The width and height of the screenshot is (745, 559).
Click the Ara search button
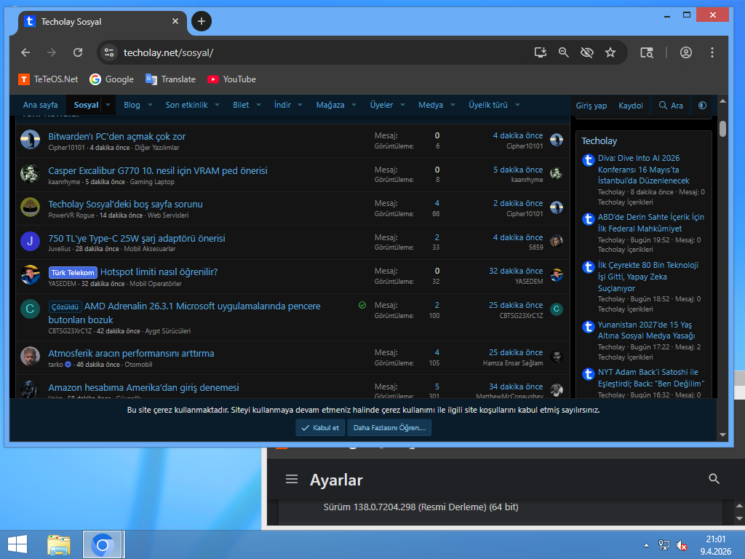pos(671,106)
